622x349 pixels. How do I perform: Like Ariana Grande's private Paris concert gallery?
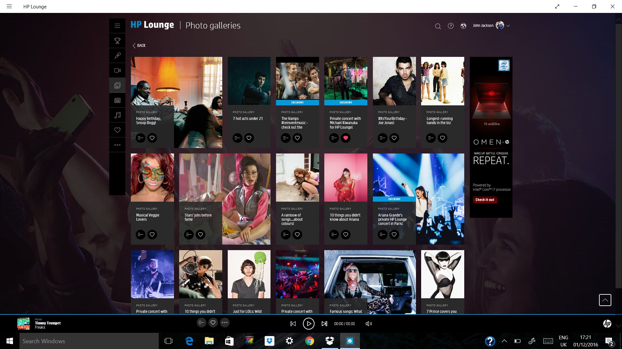coord(394,235)
